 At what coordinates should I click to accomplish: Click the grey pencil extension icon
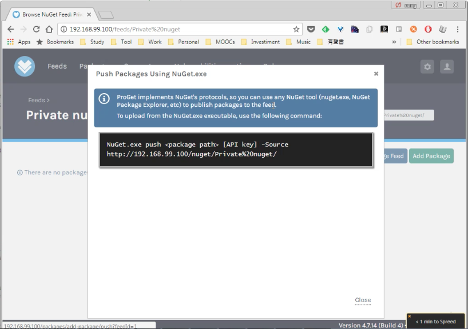click(443, 29)
